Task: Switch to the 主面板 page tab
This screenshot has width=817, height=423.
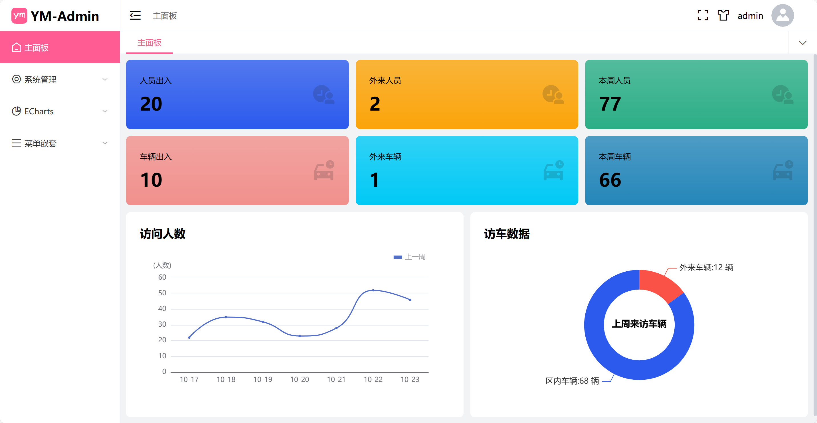Action: (149, 43)
